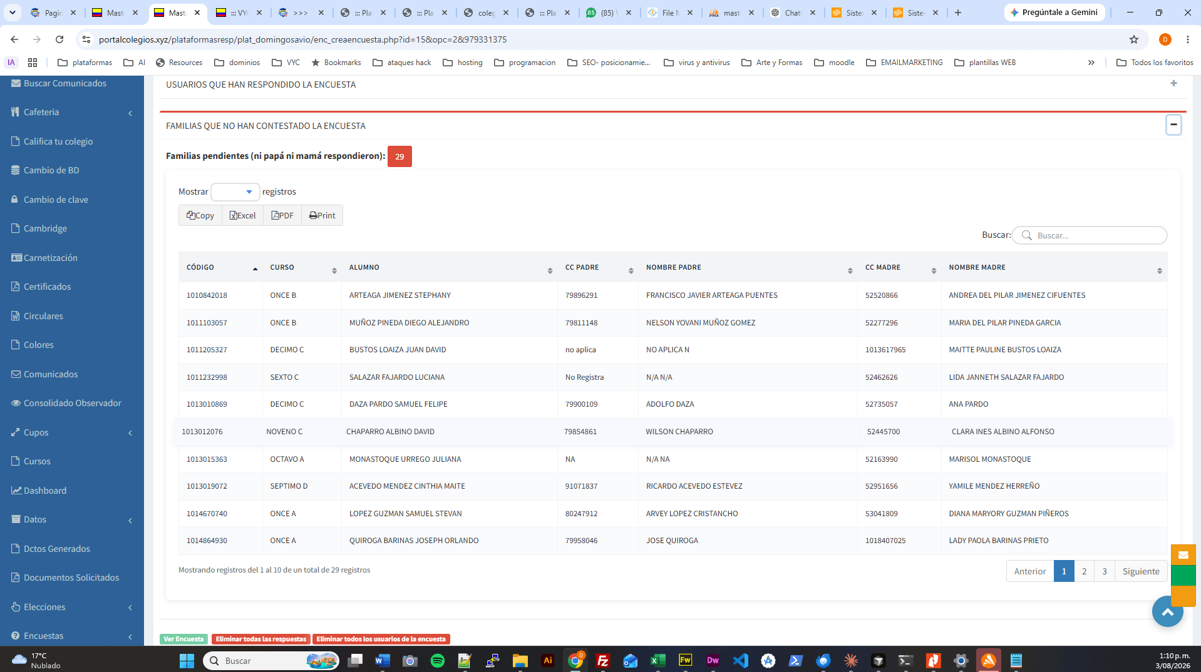1201x672 pixels.
Task: Collapse the 'Familias que no han contestado' panel
Action: 1173,125
